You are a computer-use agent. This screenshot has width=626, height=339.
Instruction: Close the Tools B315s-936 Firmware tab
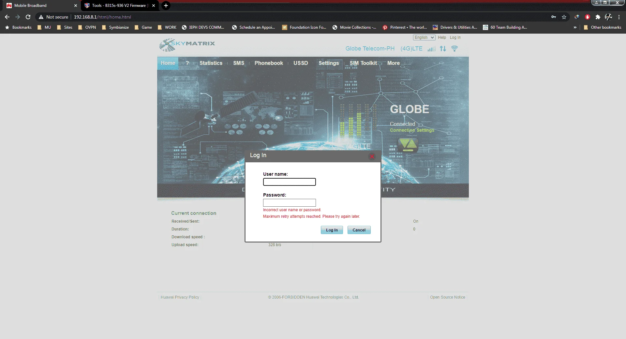154,6
